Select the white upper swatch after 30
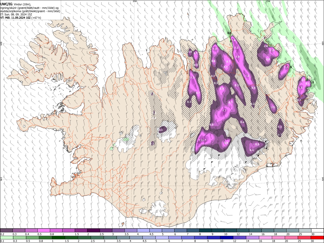324x243 pixels. click(317, 230)
